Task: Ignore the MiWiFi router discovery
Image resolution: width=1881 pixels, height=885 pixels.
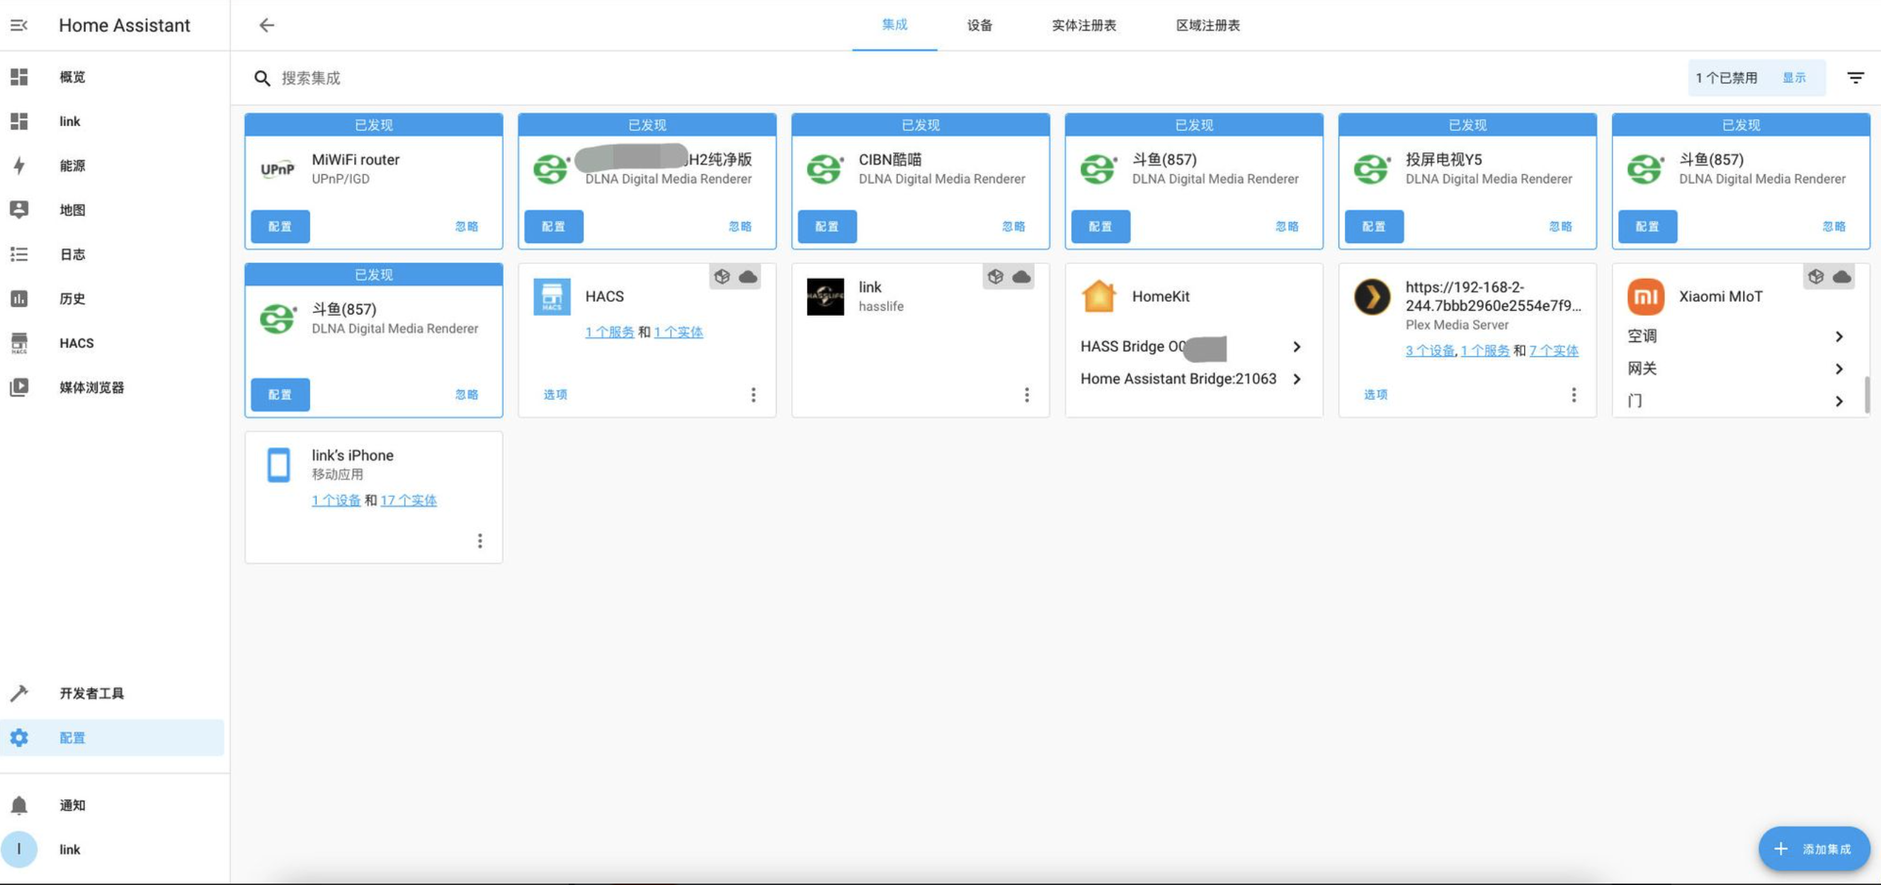Action: point(467,227)
